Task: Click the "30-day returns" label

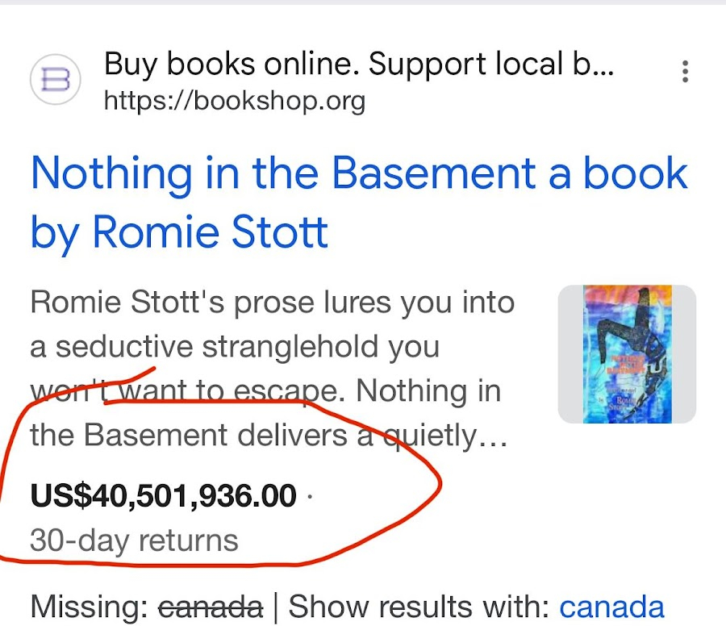Action: pos(134,540)
